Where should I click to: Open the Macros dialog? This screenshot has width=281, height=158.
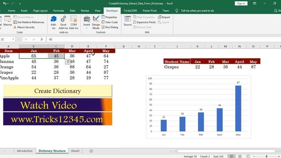tap(8, 21)
